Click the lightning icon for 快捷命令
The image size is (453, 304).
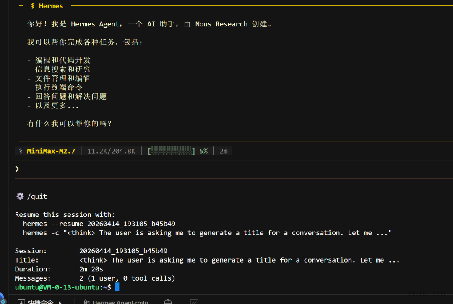[21, 302]
